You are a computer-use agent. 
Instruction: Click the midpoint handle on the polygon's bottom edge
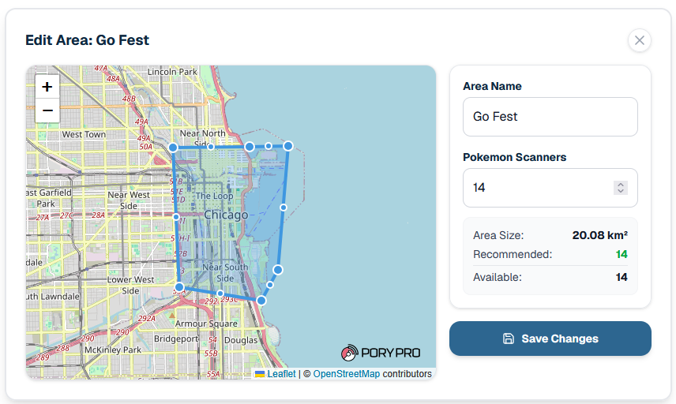tap(220, 294)
